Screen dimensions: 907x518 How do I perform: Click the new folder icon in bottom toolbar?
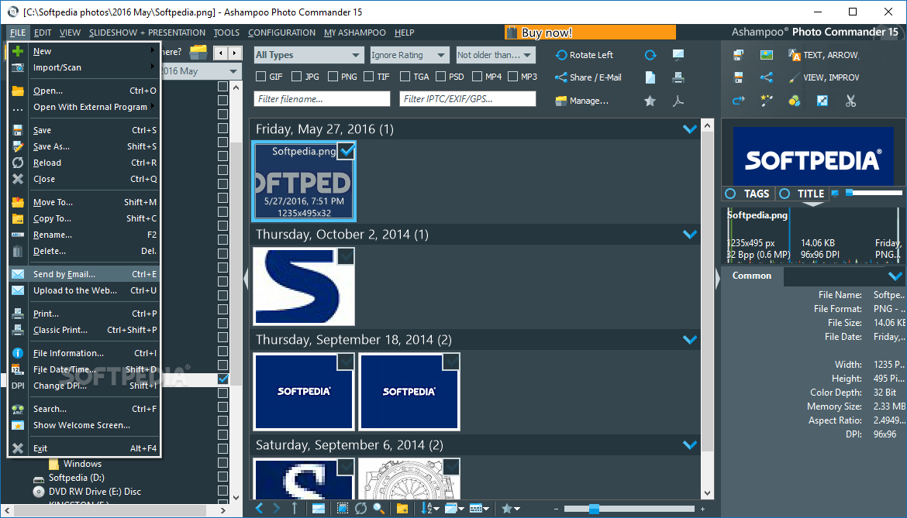point(402,508)
